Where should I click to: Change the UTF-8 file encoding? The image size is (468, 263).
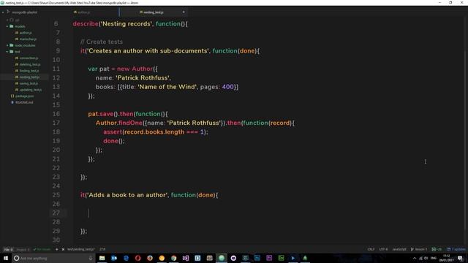383,249
